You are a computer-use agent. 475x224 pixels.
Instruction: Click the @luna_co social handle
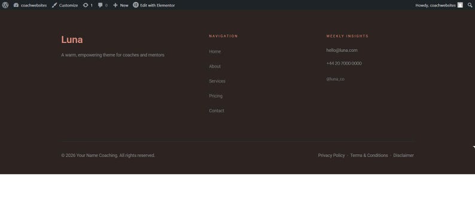336,79
